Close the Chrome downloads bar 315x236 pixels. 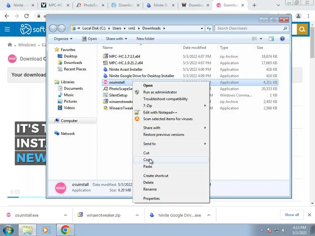click(309, 215)
